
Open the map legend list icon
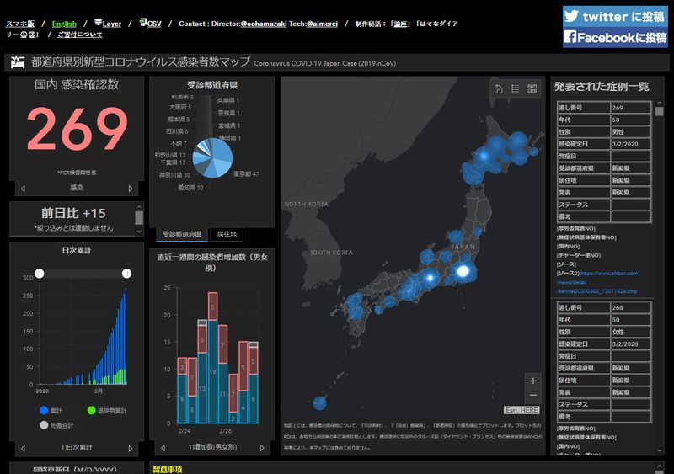515,89
